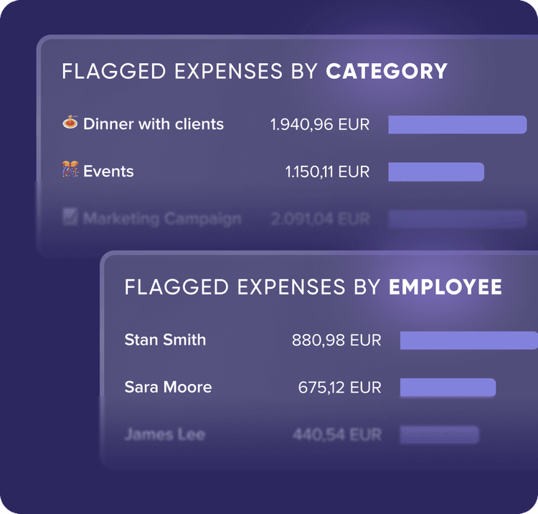Click the Marketing Campaign checkbox icon
Screen dimensions: 538x514
(x=70, y=218)
